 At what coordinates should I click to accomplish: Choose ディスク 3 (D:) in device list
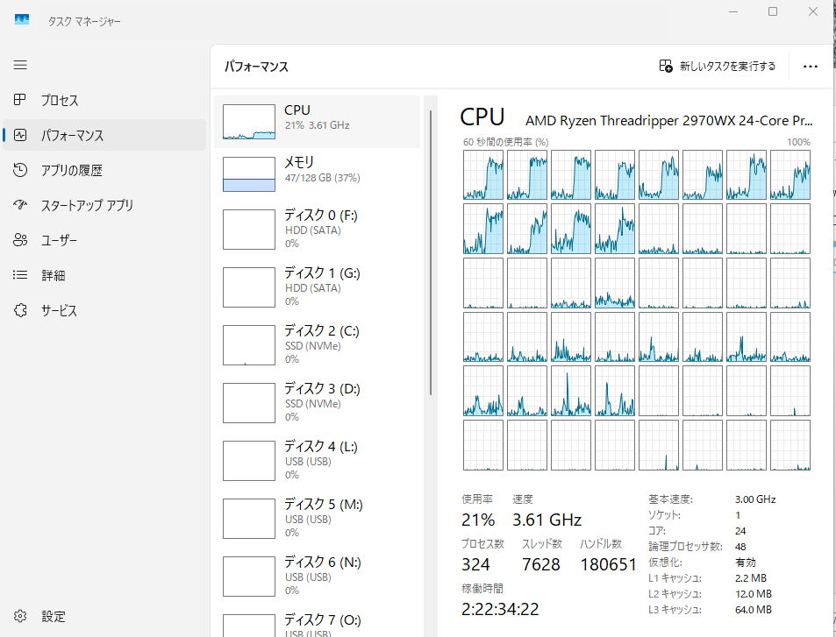318,402
